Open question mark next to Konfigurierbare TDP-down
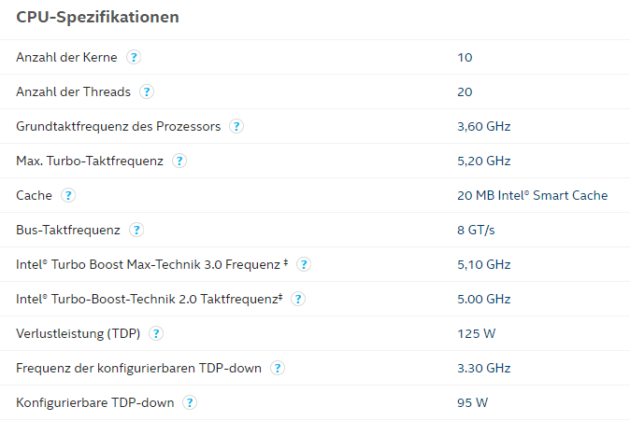The width and height of the screenshot is (630, 421). coord(190,402)
